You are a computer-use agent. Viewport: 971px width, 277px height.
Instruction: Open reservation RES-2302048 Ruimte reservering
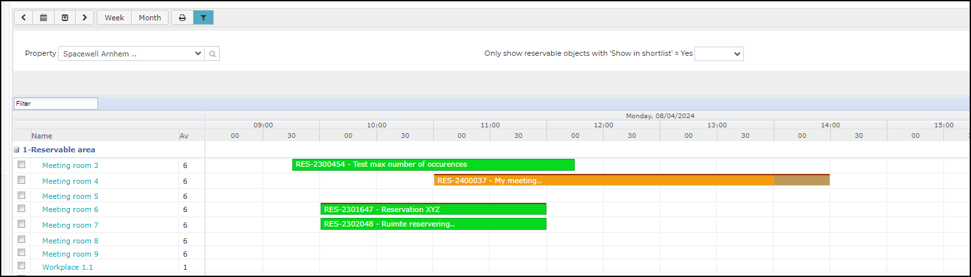[433, 224]
